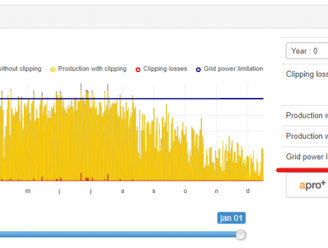Click the December axis label d
The width and height of the screenshot is (328, 248).
click(x=248, y=190)
